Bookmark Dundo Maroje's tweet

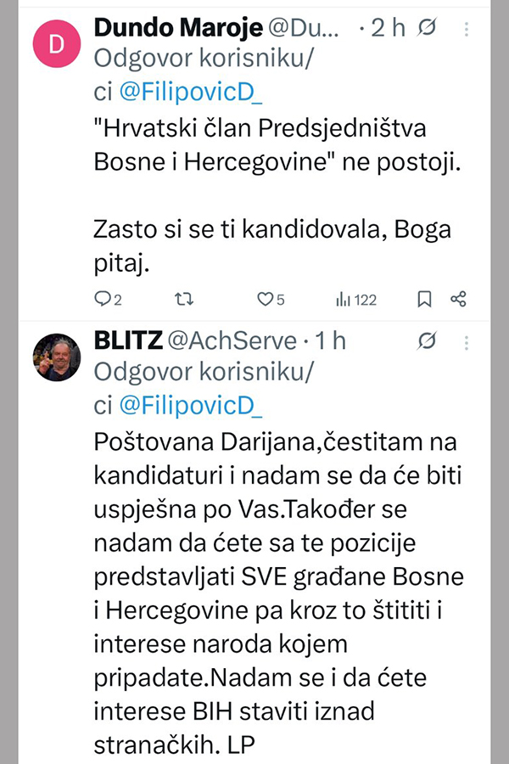pos(424,299)
